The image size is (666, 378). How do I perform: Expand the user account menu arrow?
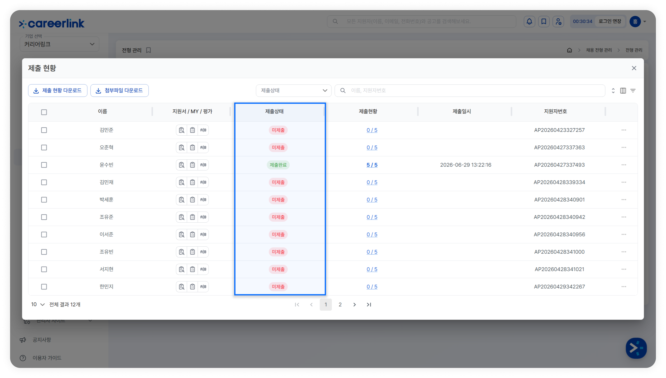(645, 21)
